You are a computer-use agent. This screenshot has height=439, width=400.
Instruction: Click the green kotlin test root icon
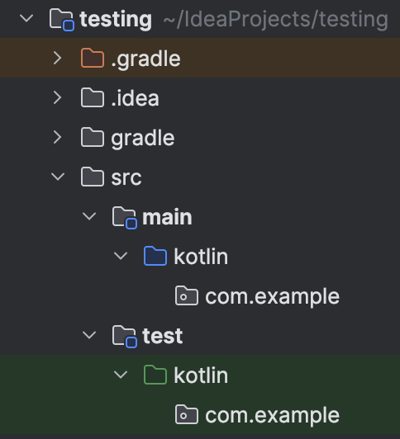[x=155, y=375]
